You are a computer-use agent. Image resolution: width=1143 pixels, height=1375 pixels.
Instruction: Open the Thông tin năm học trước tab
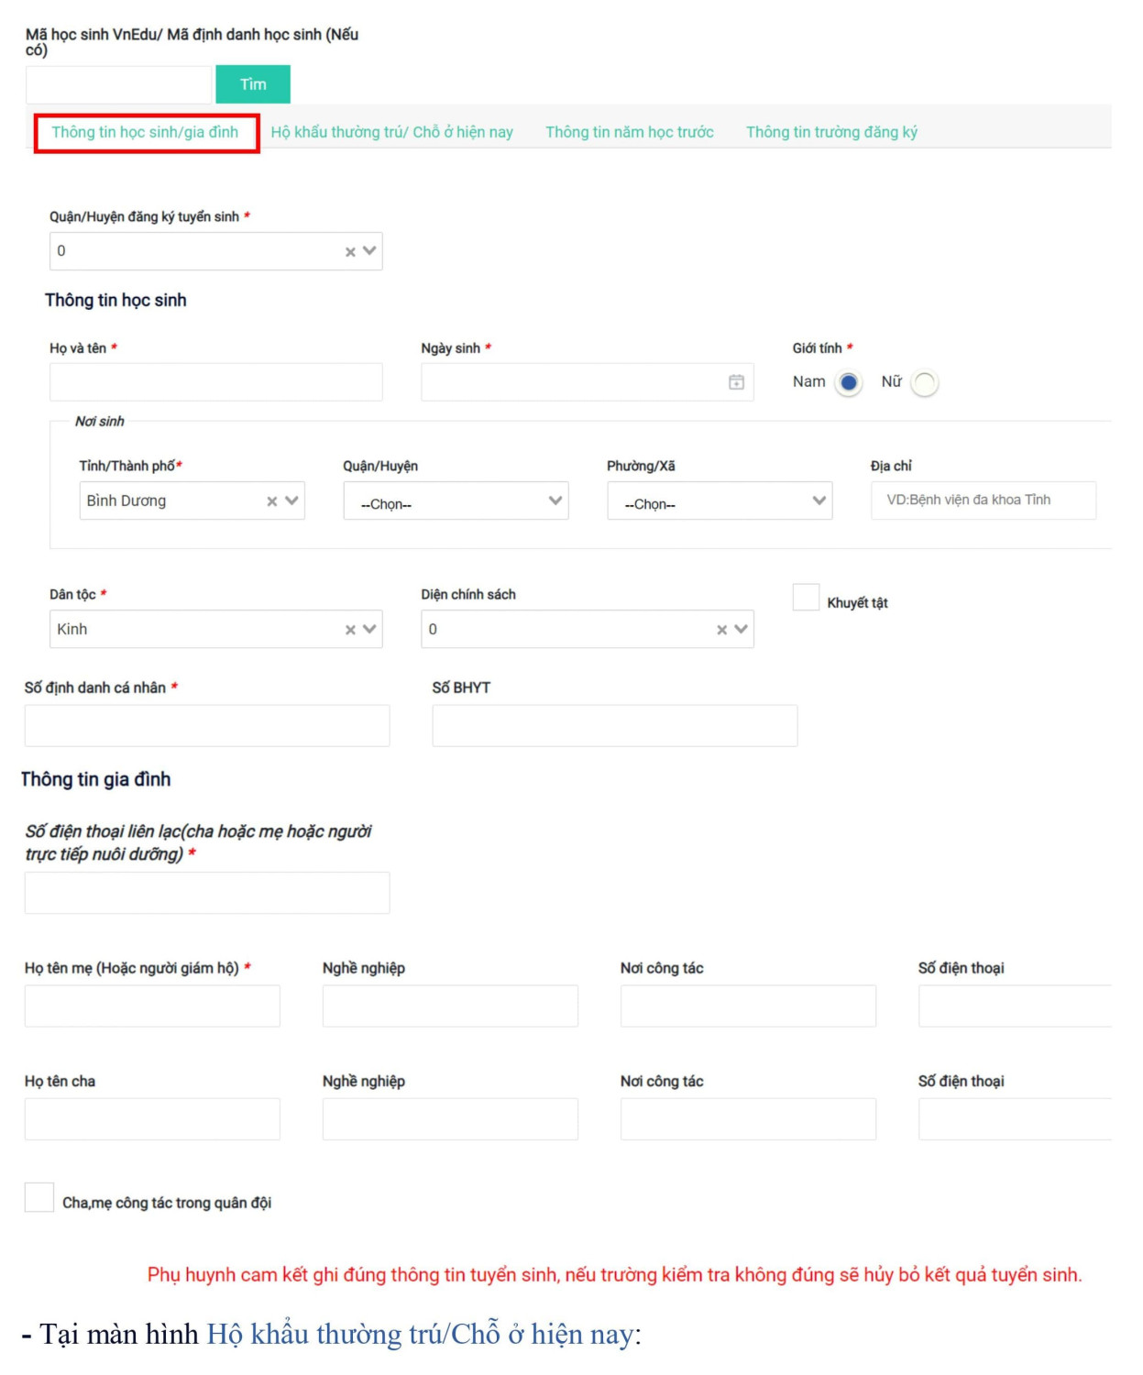[x=629, y=132]
